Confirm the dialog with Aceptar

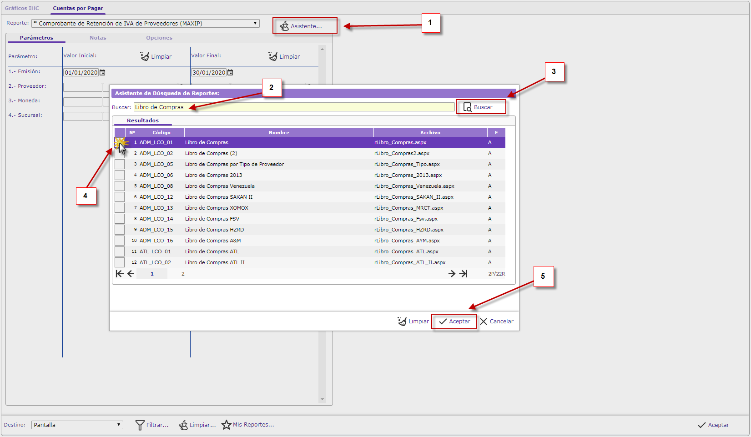454,321
